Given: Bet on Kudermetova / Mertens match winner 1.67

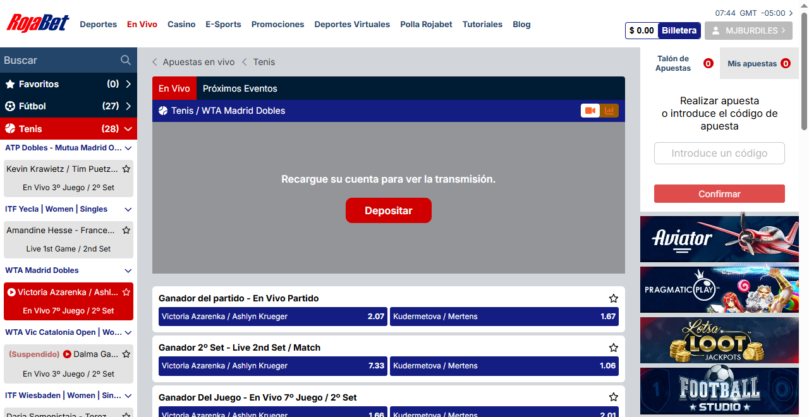Looking at the screenshot, I should click(x=504, y=317).
